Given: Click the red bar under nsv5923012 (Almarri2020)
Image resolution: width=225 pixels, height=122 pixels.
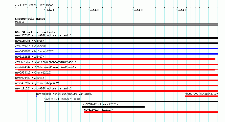Looking at the screenshot, I should coord(116,75).
